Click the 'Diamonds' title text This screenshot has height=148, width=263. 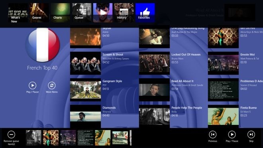point(109,108)
